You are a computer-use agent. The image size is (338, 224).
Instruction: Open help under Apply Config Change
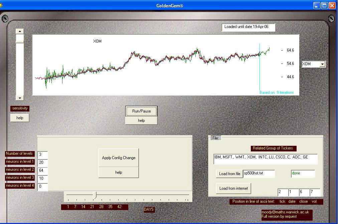[119, 172]
